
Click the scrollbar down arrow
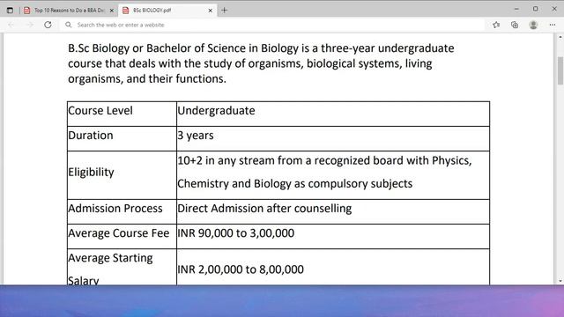click(560, 281)
